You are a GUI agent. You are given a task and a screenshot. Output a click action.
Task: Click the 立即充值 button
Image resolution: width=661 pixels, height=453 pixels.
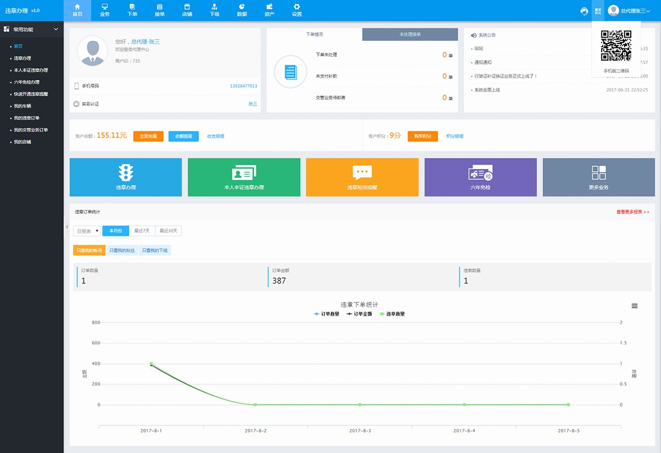148,136
